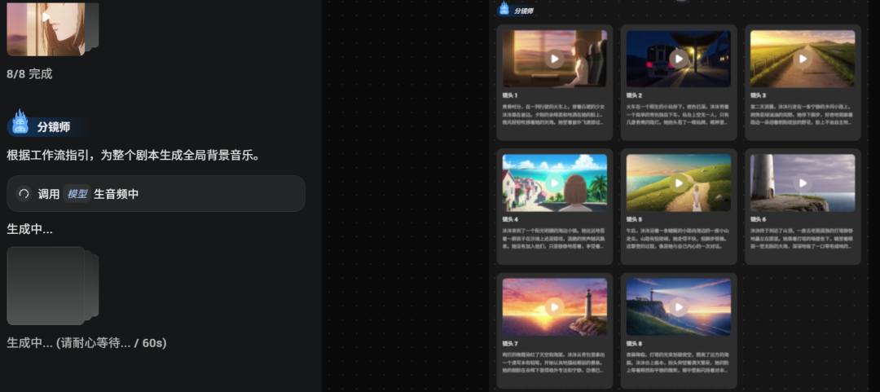
Task: Select the 镜头 2 title label
Action: pyautogui.click(x=634, y=95)
